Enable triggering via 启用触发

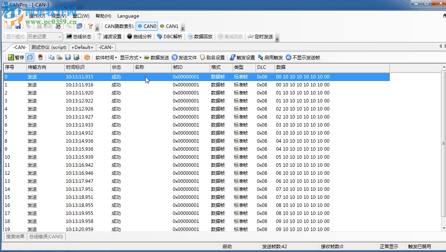coord(270,57)
